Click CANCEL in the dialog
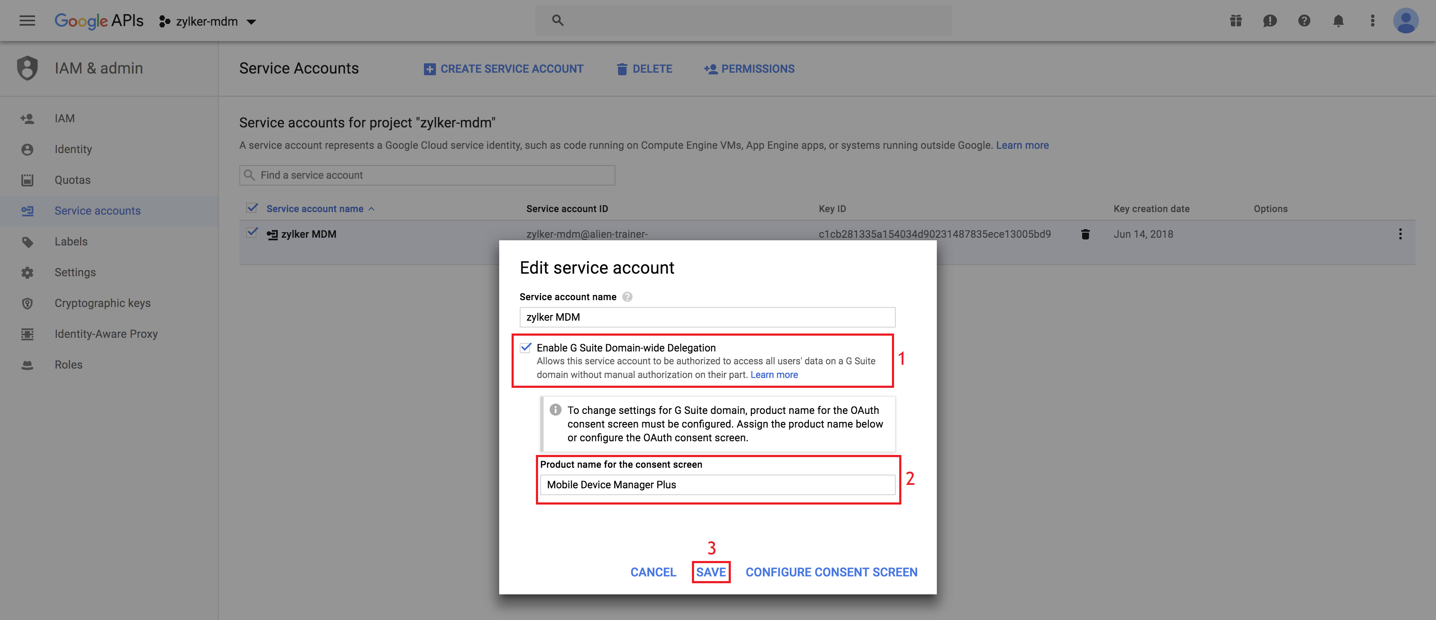 653,572
